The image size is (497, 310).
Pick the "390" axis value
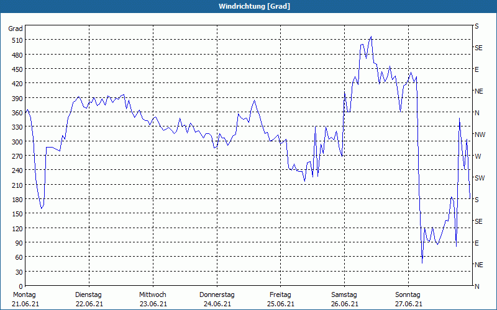tap(17, 99)
